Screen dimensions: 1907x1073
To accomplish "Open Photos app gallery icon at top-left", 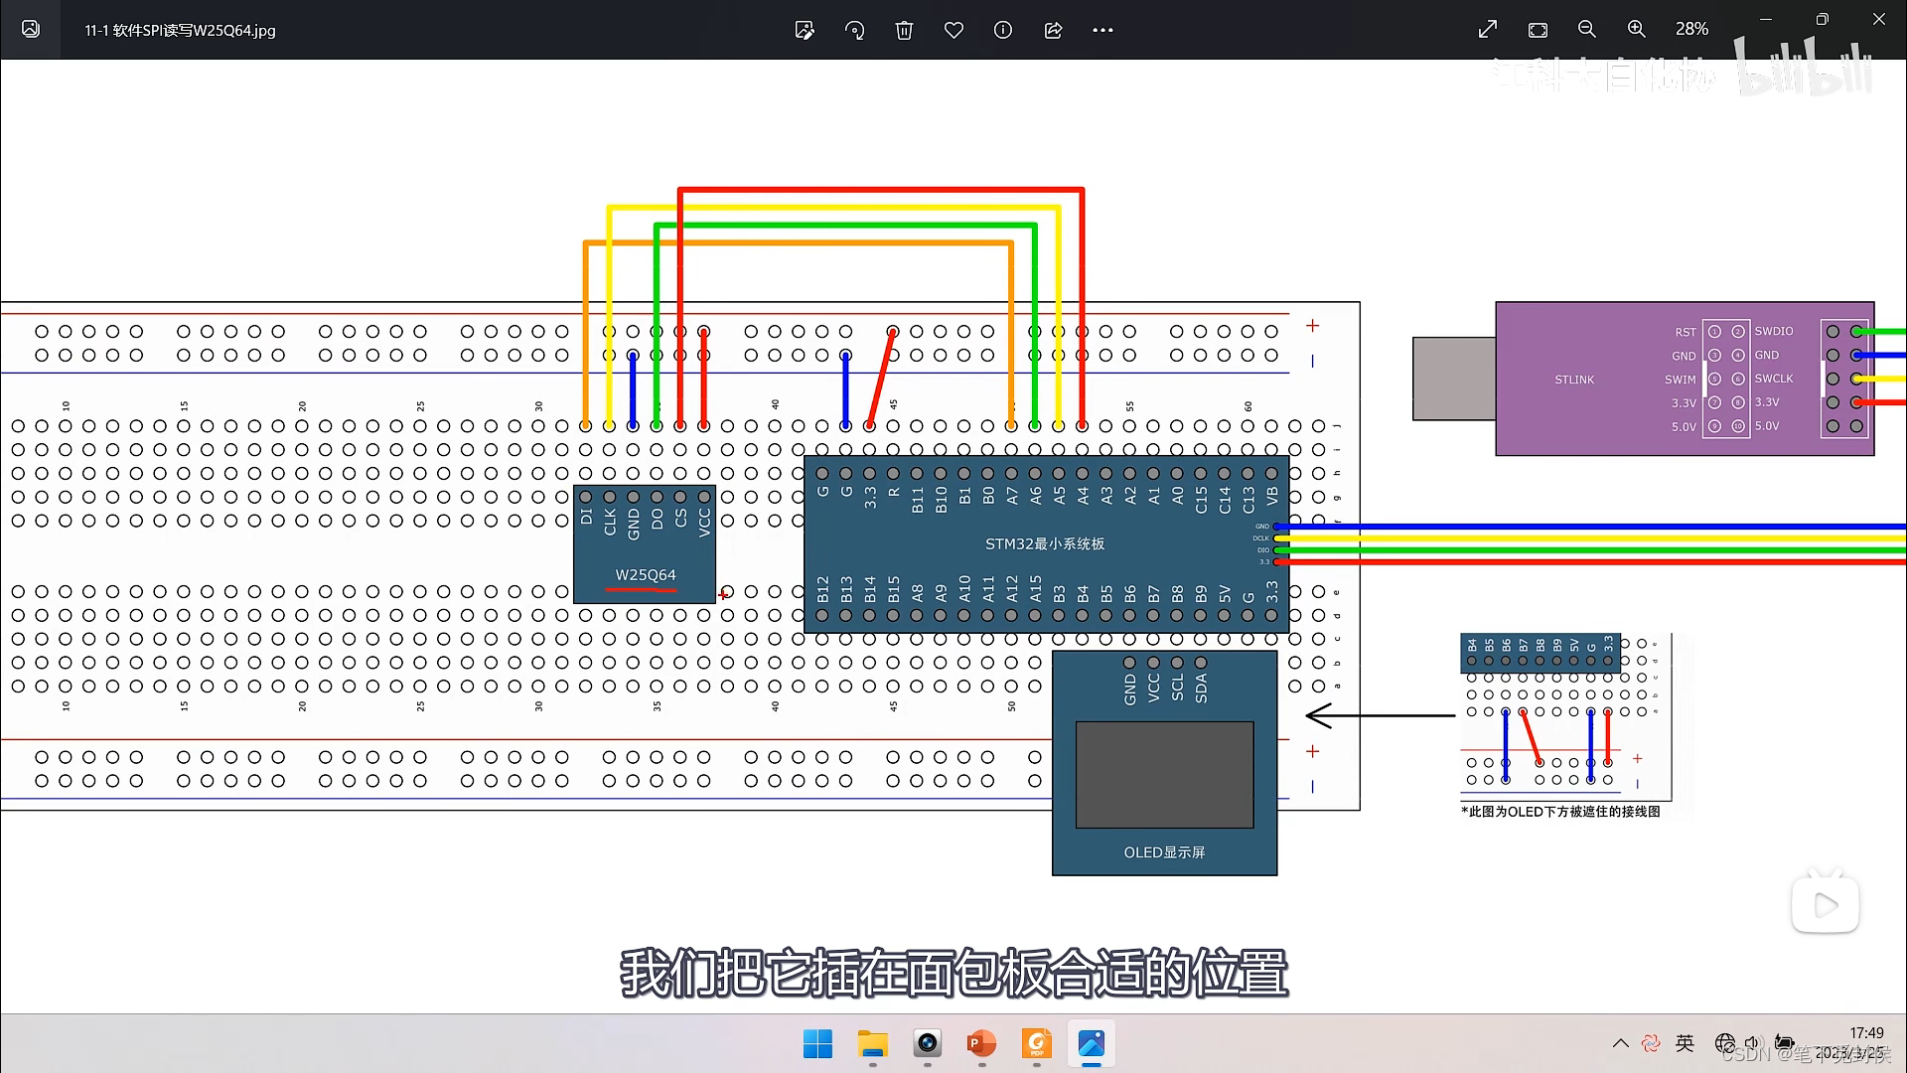I will point(31,30).
